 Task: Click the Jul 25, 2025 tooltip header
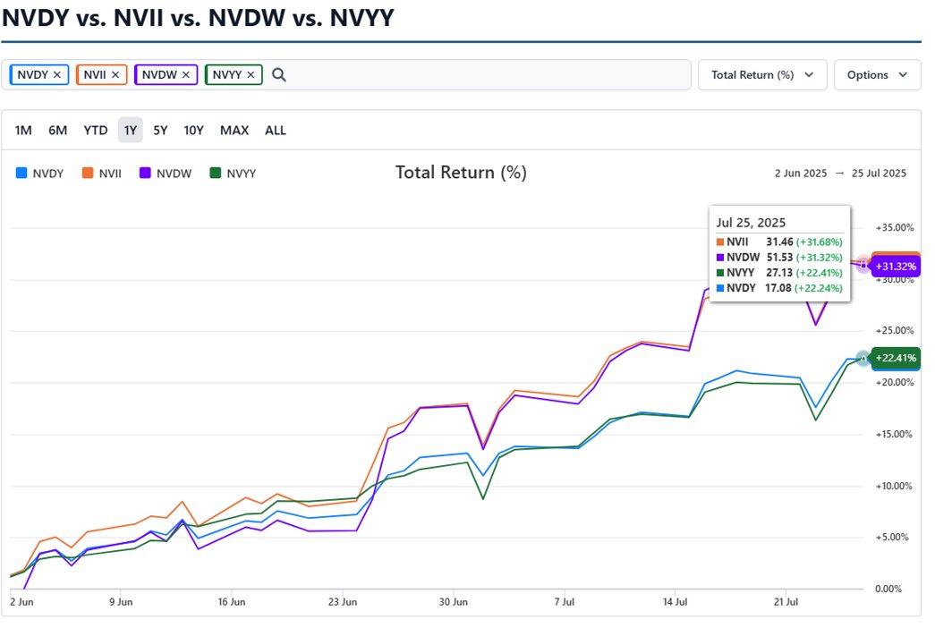[x=751, y=223]
